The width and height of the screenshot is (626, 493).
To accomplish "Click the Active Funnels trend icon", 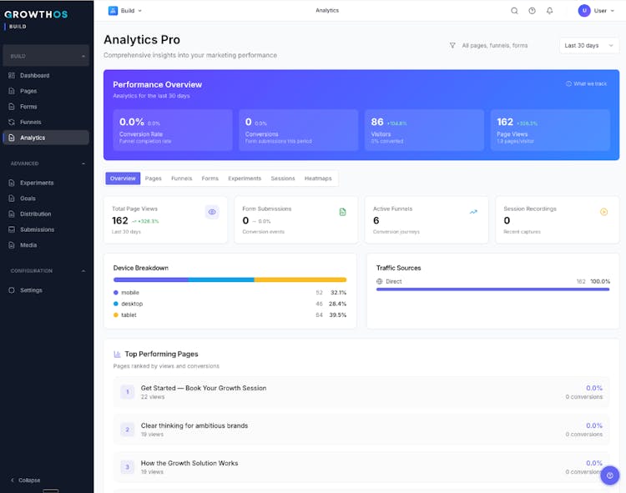I will (473, 212).
